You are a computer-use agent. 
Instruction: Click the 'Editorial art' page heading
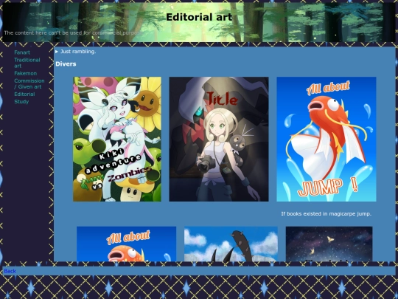click(199, 17)
